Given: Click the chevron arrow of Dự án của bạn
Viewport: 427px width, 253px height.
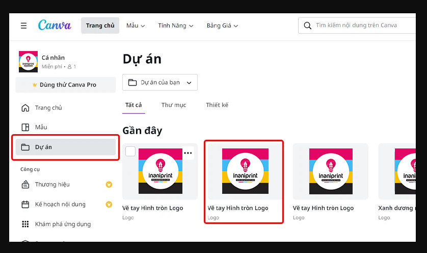Looking at the screenshot, I should [x=189, y=83].
